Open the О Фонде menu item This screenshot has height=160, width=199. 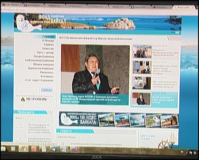click(48, 41)
